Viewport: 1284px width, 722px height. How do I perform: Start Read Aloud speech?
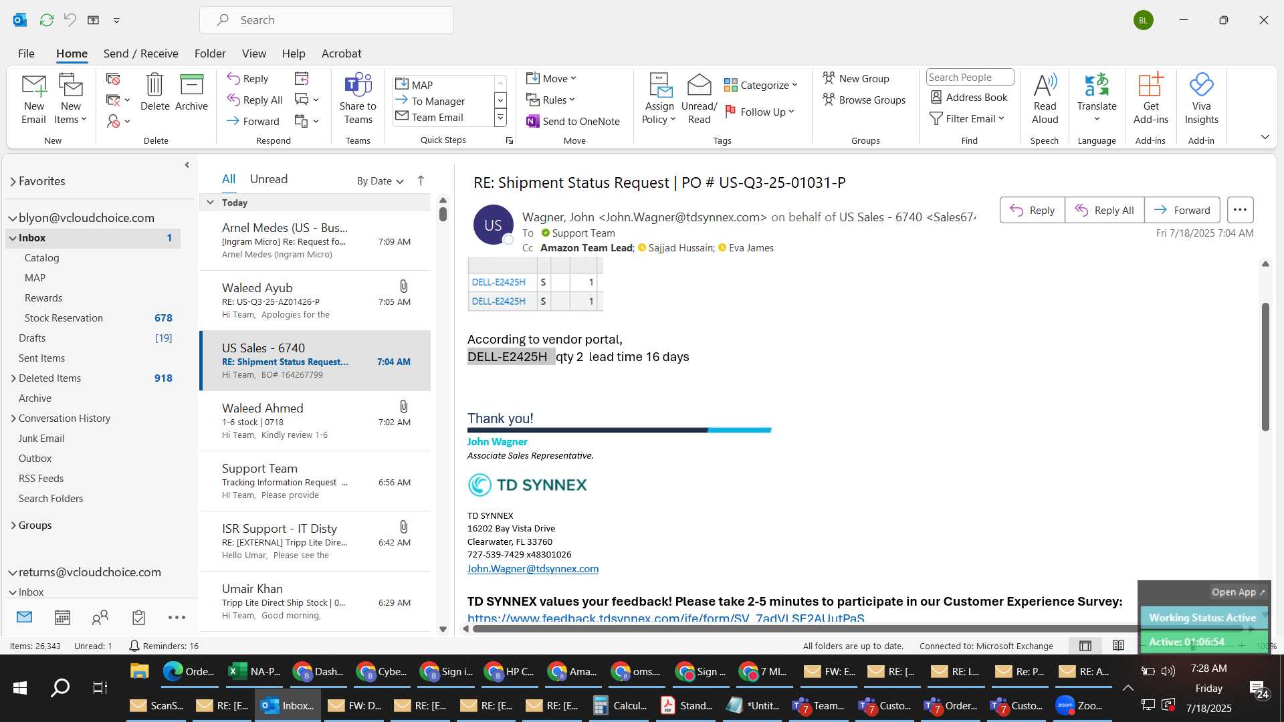point(1045,99)
